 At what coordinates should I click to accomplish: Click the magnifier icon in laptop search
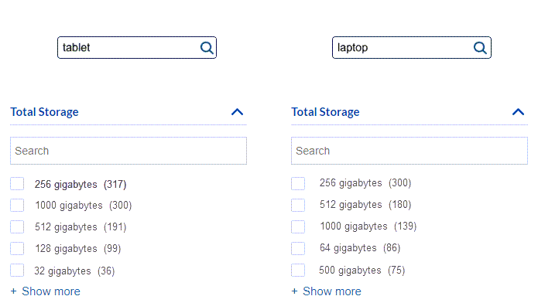click(480, 48)
